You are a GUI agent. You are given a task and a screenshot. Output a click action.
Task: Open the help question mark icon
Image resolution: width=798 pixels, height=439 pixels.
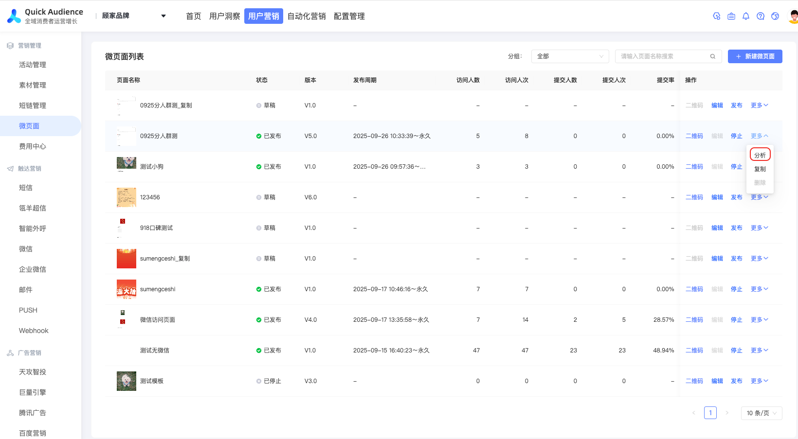(x=760, y=16)
